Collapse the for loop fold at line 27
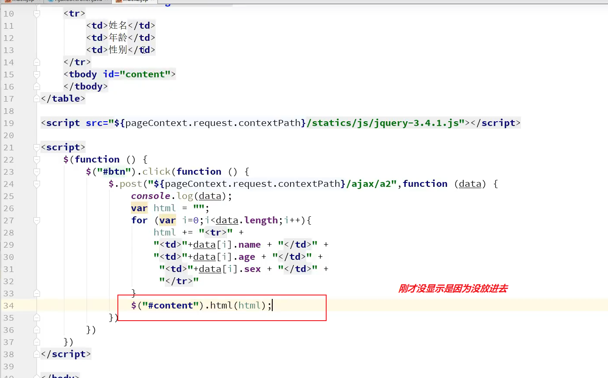 click(x=37, y=220)
